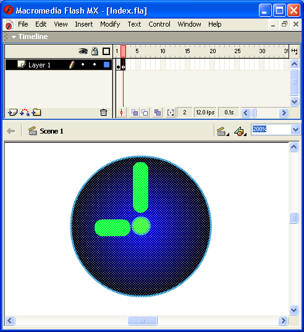Open Frame View popup menu
304x332 pixels.
pyautogui.click(x=294, y=51)
